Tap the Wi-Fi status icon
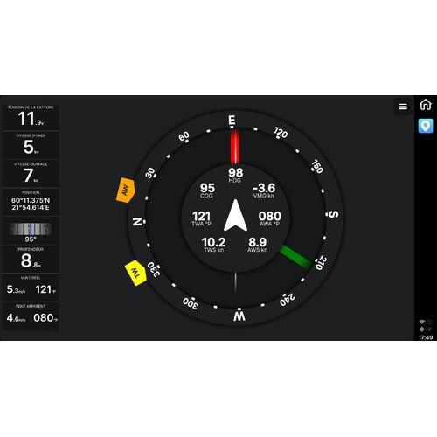Viewport: 437px width, 437px height. click(x=421, y=322)
